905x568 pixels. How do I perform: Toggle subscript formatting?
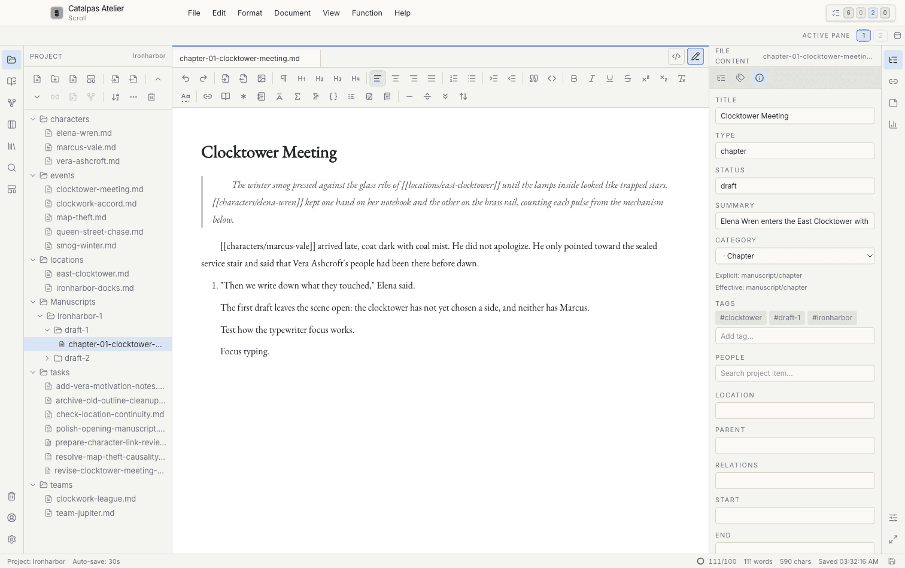(664, 78)
